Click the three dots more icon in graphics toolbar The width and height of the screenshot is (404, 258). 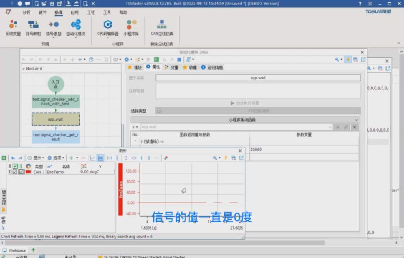(x=157, y=158)
